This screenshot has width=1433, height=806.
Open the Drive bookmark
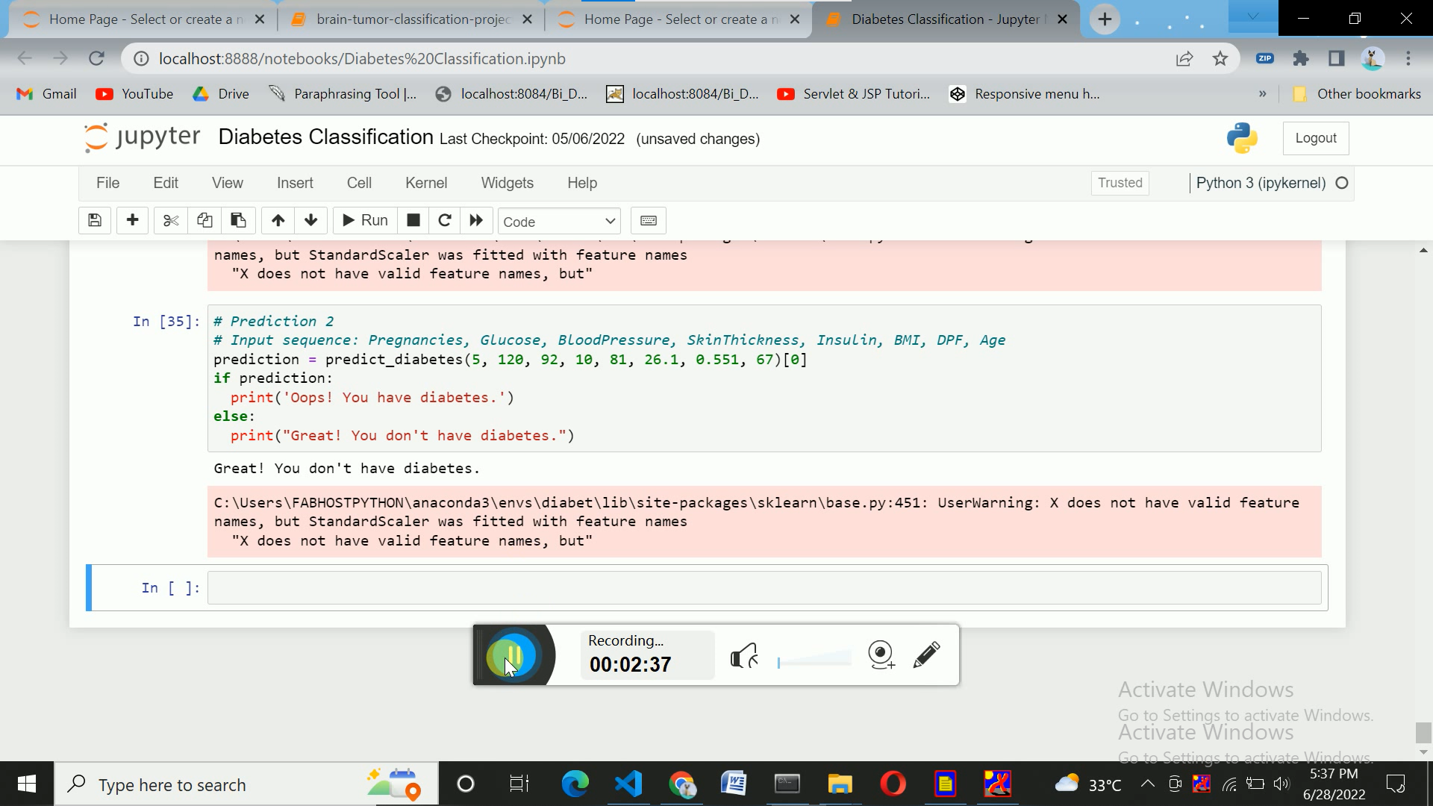click(221, 94)
